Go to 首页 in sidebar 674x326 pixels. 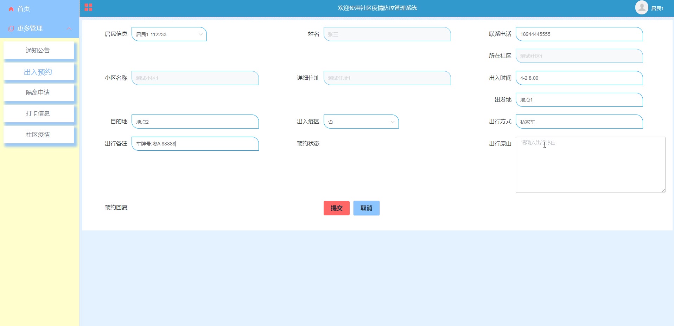pos(24,9)
